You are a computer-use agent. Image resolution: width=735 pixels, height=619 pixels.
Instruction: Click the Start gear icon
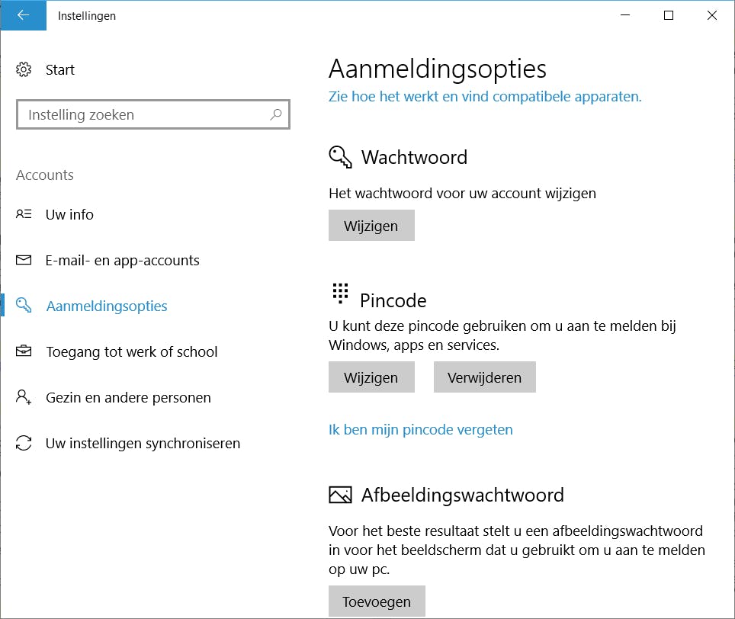coord(24,70)
